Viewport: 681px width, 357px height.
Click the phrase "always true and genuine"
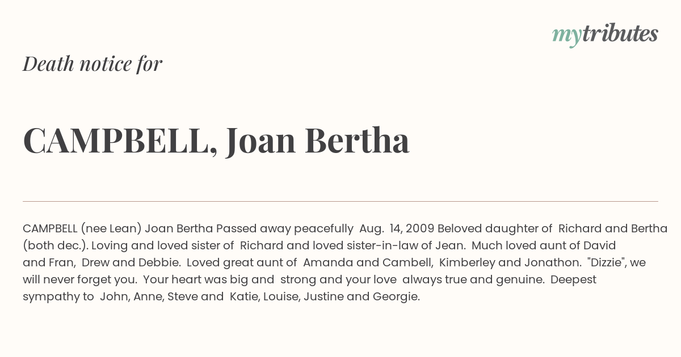pyautogui.click(x=473, y=280)
